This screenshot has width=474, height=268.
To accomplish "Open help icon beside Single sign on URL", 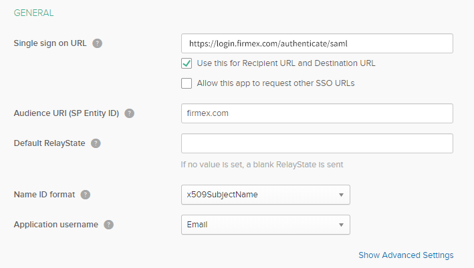I will click(97, 43).
